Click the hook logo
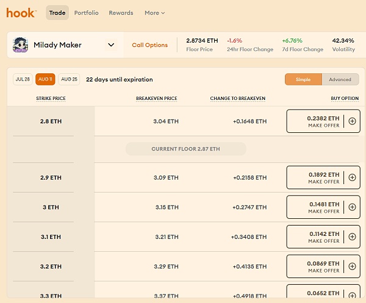The height and width of the screenshot is (303, 366). click(21, 13)
